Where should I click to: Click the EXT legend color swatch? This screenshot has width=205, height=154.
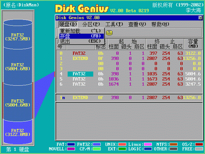tap(122, 149)
